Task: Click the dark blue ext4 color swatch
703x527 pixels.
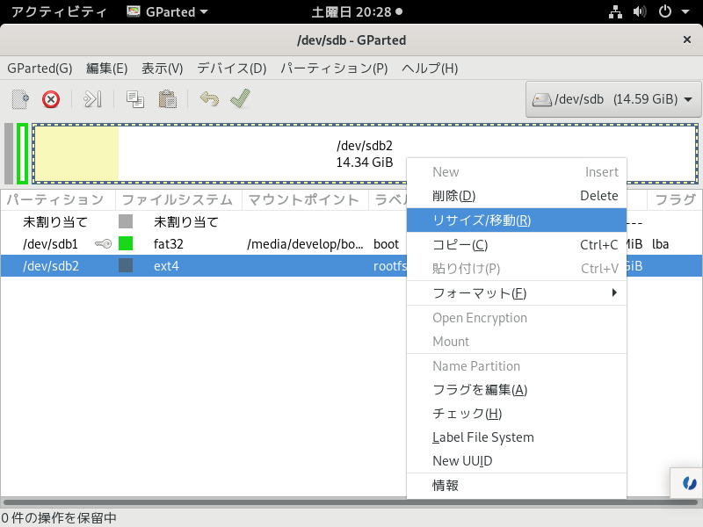Action: pyautogui.click(x=126, y=266)
